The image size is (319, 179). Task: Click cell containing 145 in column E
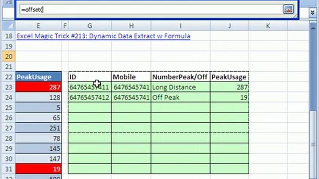pyautogui.click(x=38, y=148)
